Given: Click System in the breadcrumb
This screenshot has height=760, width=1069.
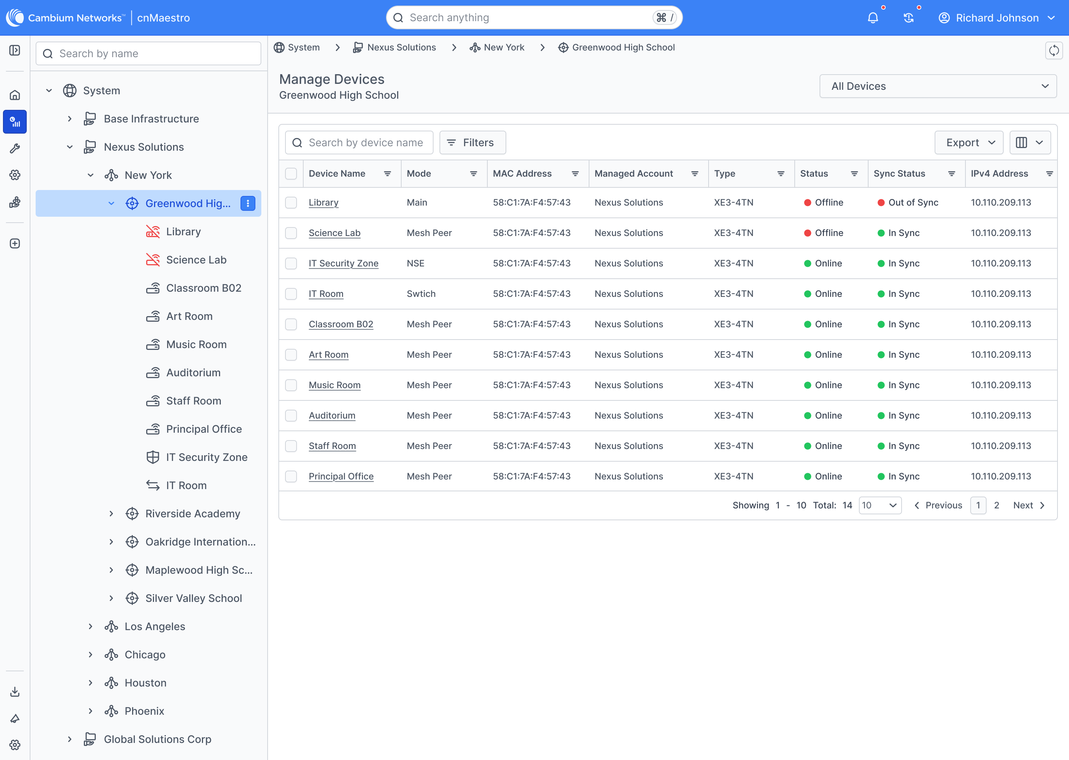Looking at the screenshot, I should [x=297, y=47].
